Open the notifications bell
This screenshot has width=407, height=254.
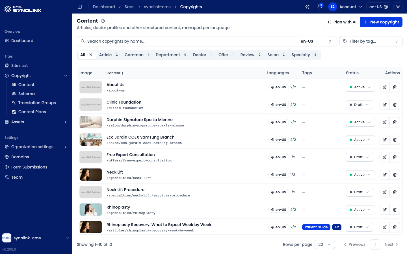(320, 7)
